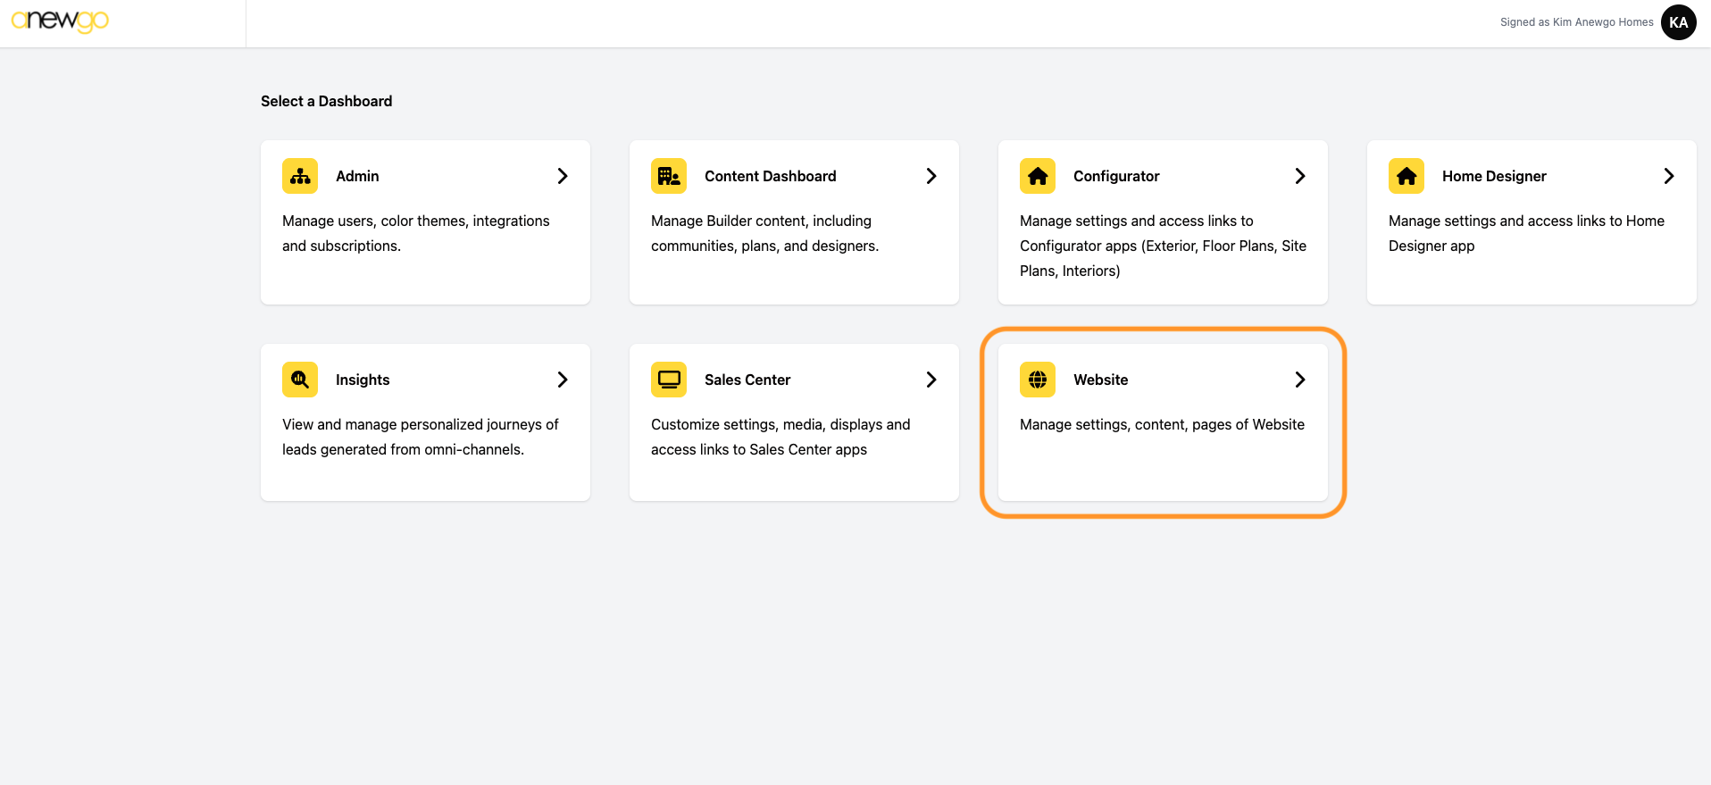Click the Insights chevron arrow
1711x785 pixels.
(563, 380)
